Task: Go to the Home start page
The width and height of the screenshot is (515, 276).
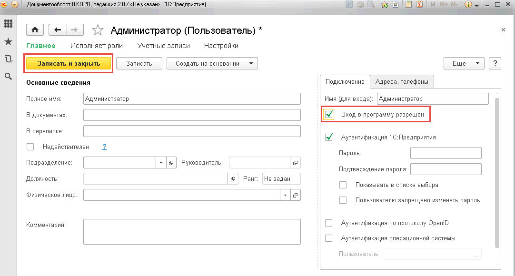Action: pos(35,30)
